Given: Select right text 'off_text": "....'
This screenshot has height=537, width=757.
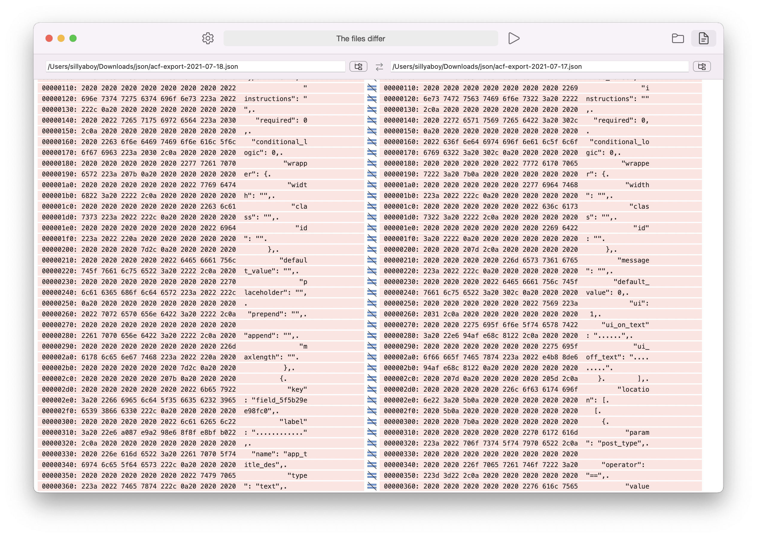Looking at the screenshot, I should (617, 357).
